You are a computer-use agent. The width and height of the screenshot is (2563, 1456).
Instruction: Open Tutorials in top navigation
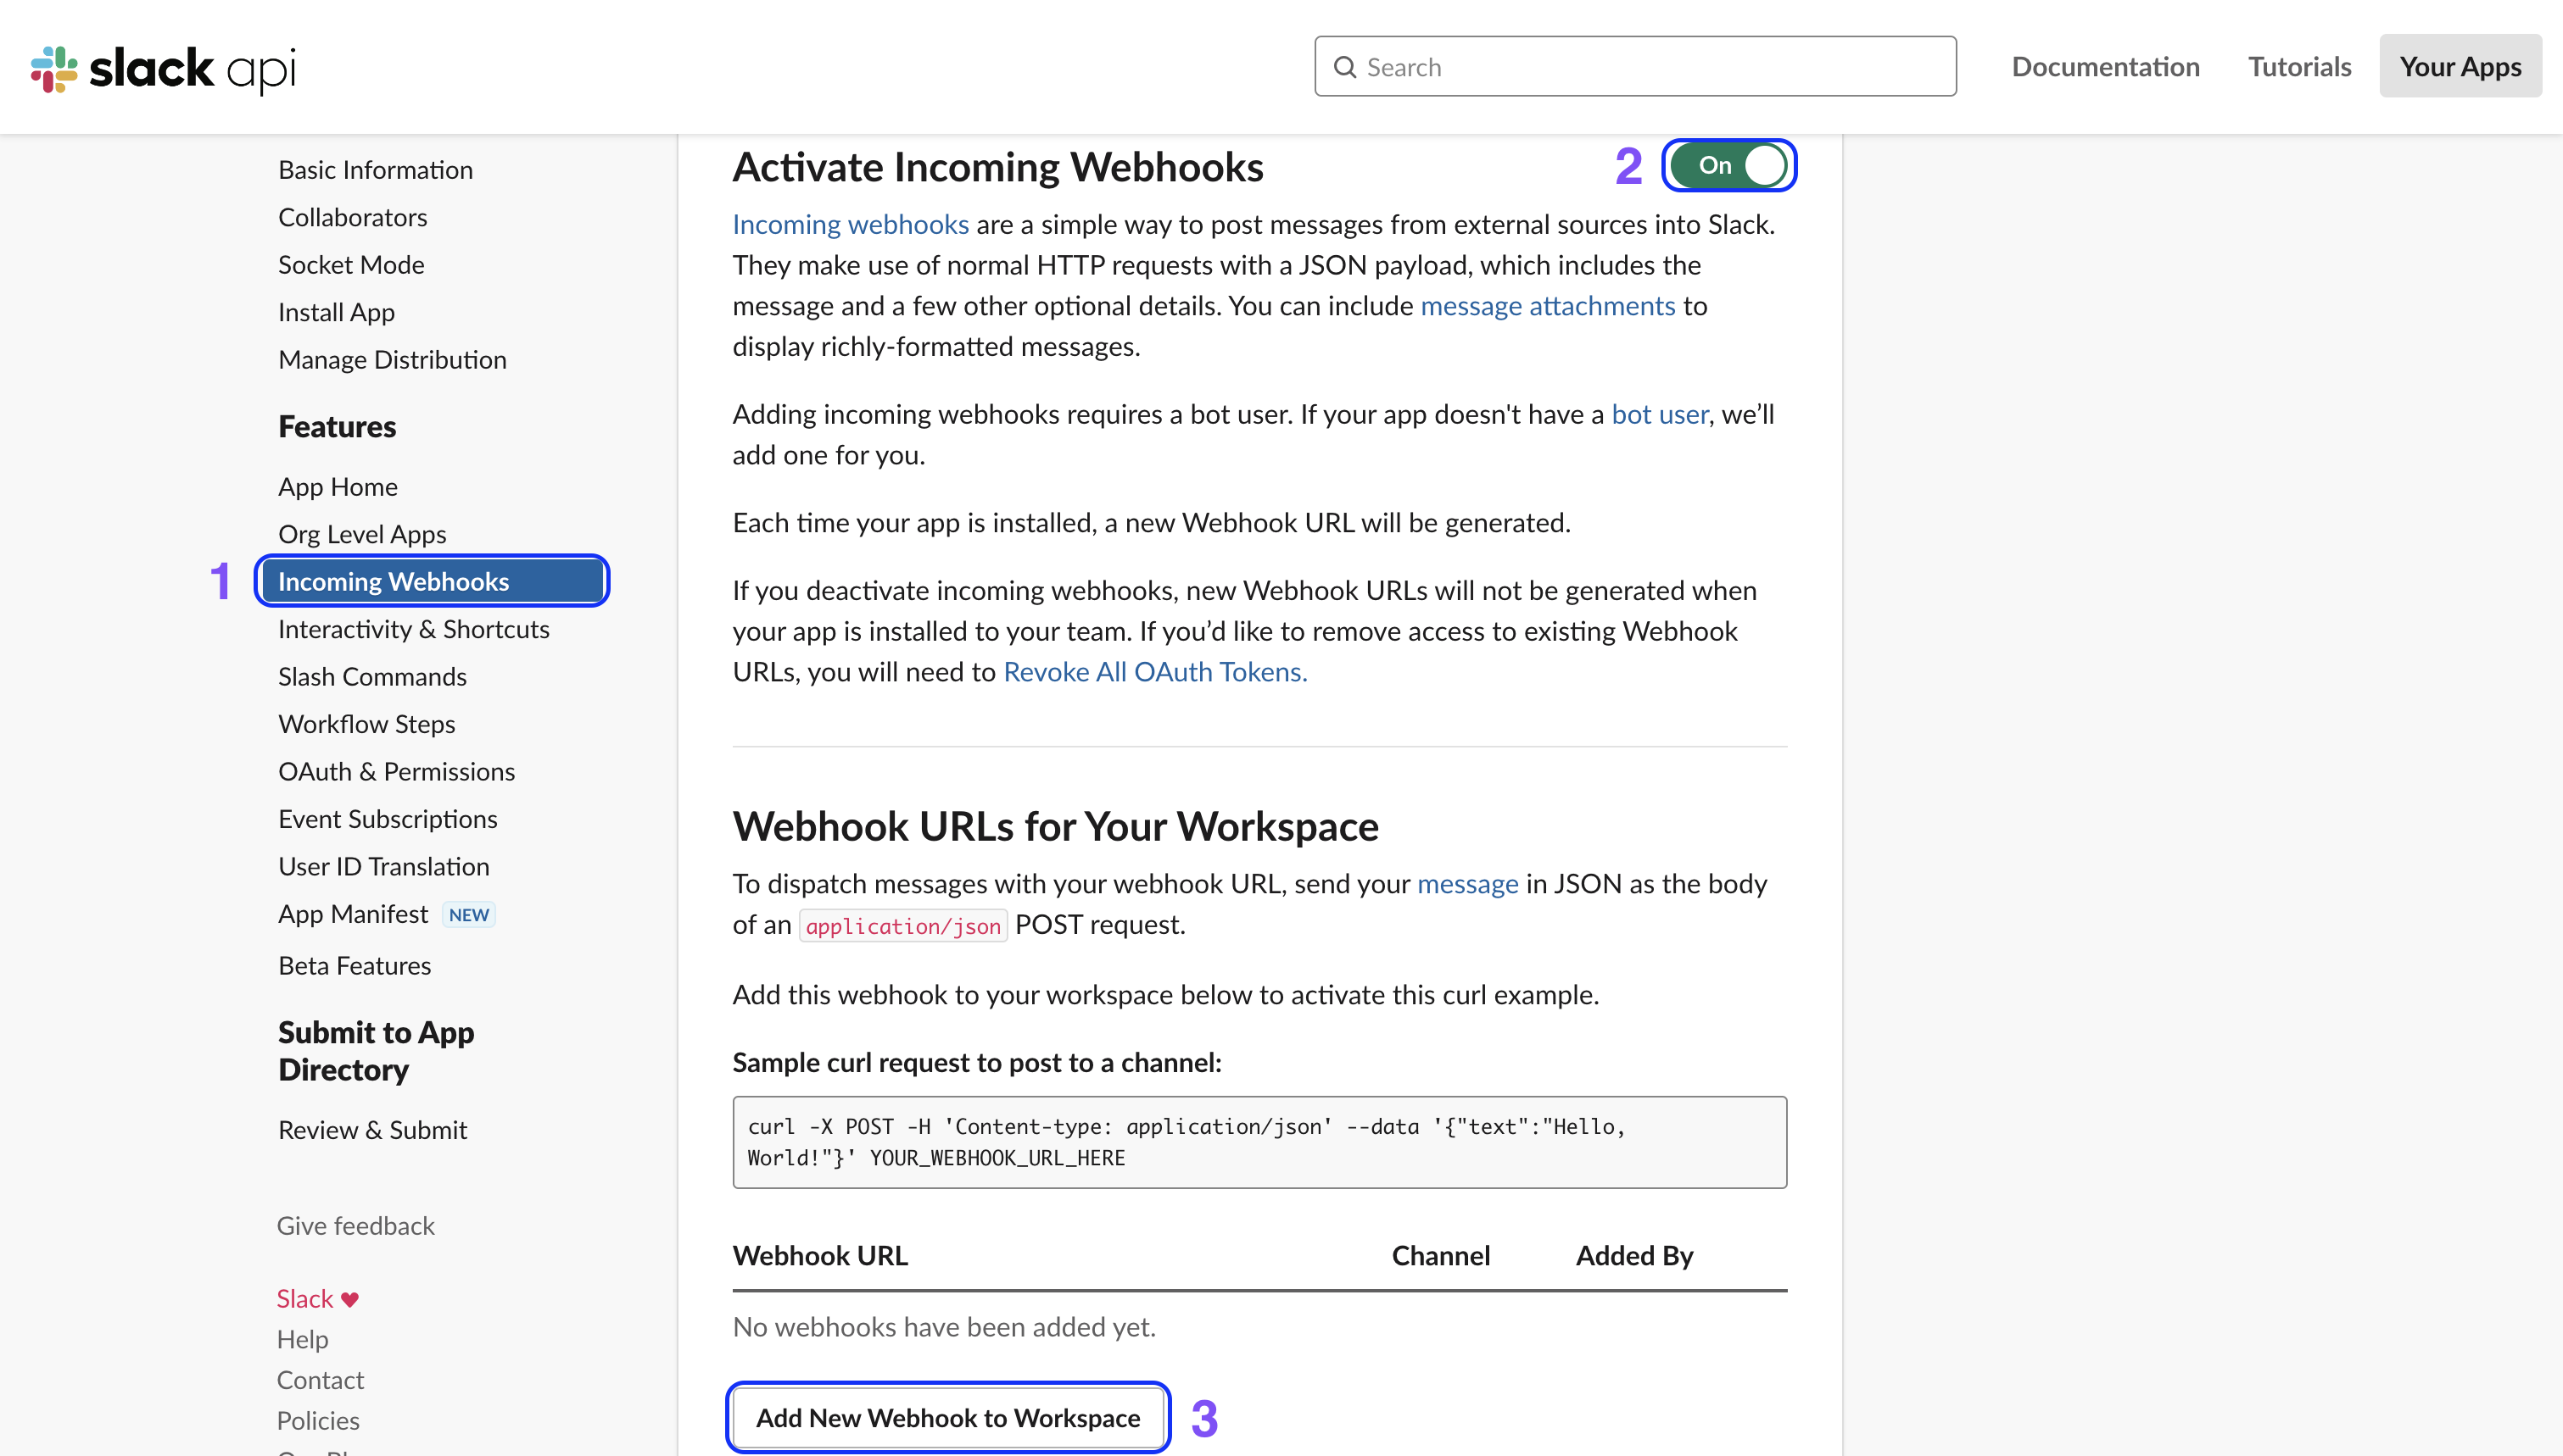pos(2299,67)
